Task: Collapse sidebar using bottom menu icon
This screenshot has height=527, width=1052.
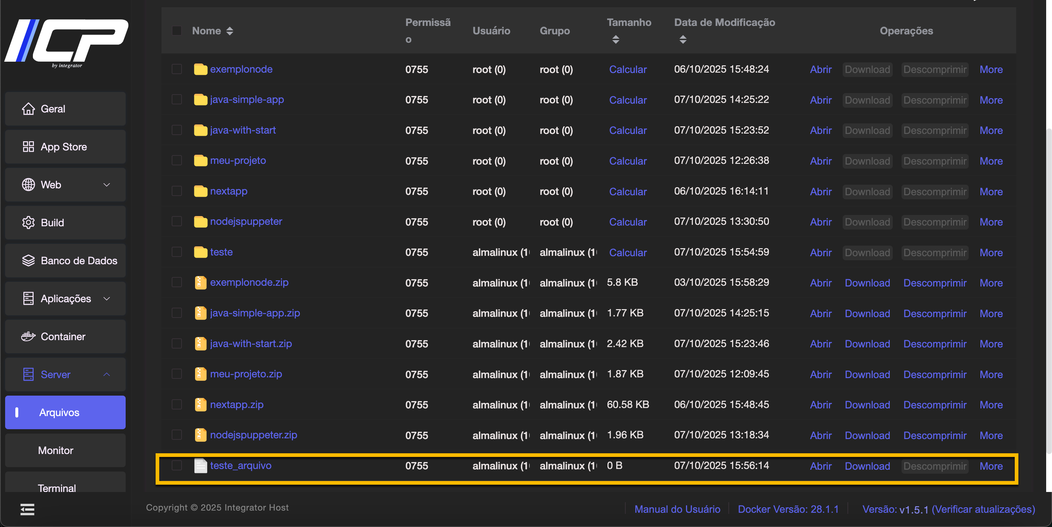Action: 27,509
